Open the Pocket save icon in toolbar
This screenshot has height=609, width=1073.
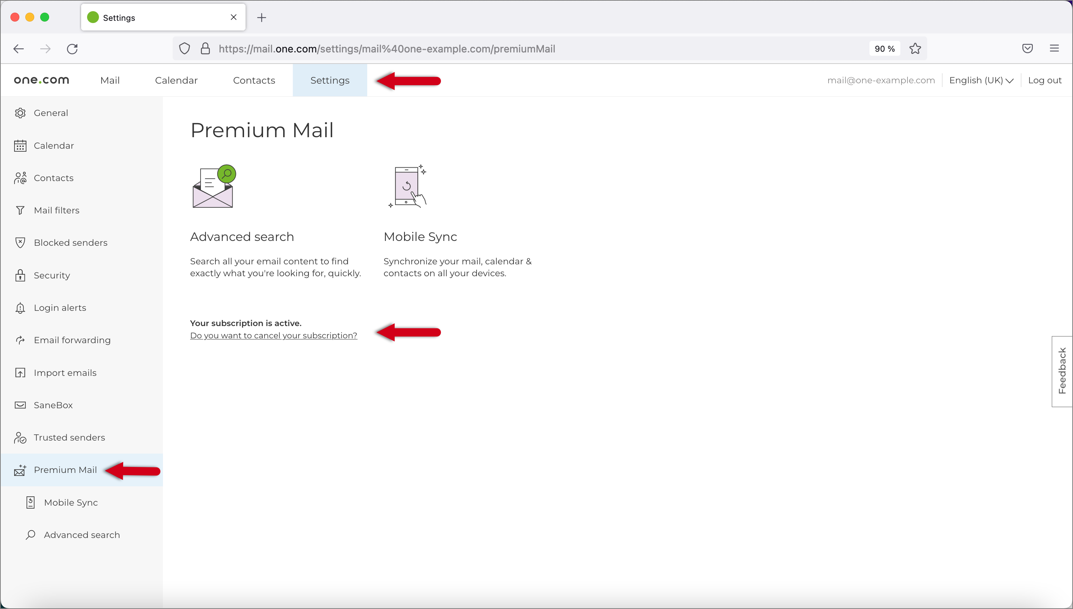pyautogui.click(x=1027, y=48)
